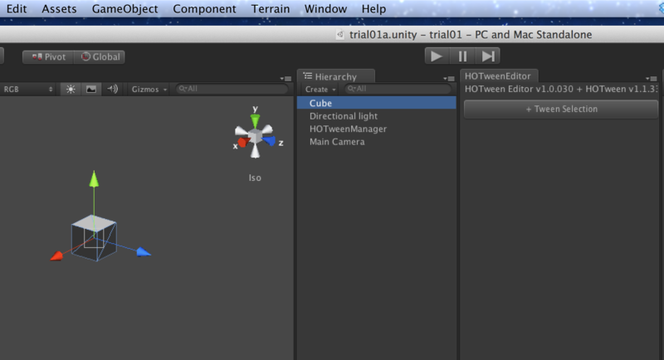
Task: Toggle scene audio speaker icon
Action: 112,90
